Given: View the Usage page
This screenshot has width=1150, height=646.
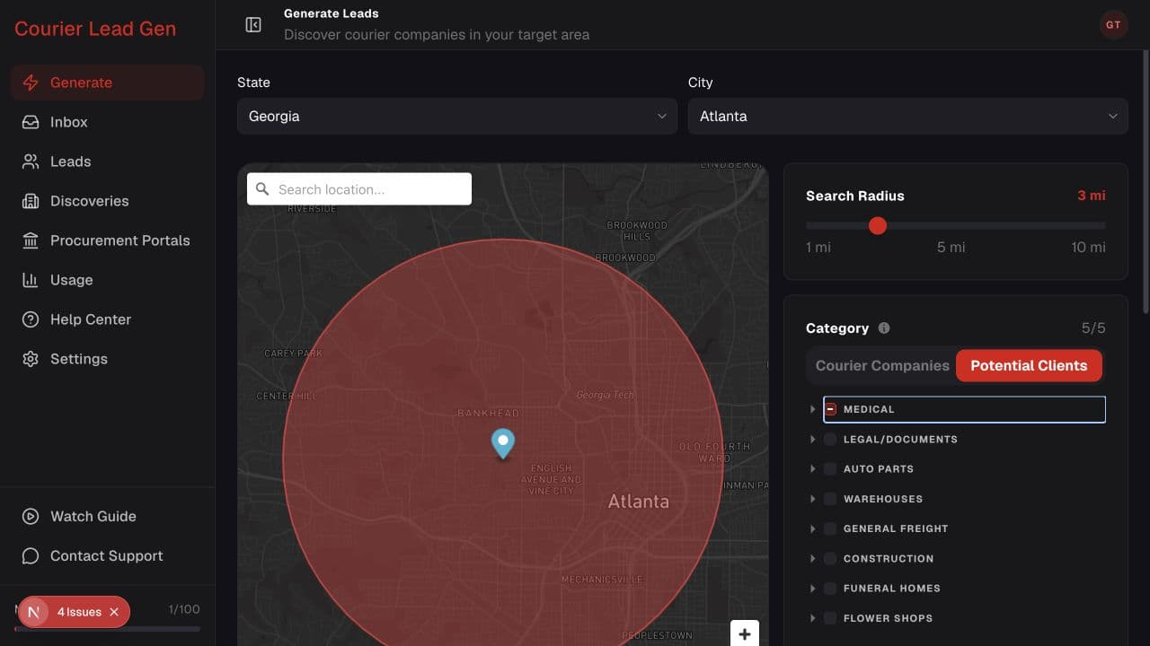Looking at the screenshot, I should tap(108, 280).
